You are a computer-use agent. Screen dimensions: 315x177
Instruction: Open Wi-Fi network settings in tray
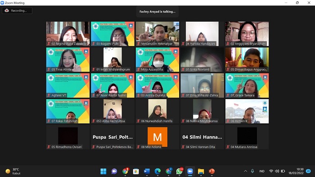[271, 171]
